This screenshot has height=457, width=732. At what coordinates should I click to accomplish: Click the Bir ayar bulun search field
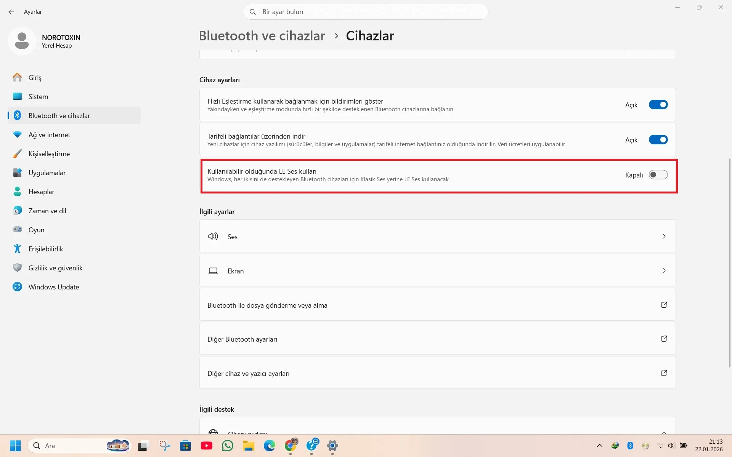tap(365, 12)
